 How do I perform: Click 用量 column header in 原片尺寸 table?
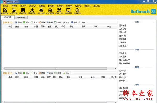click(x=103, y=77)
